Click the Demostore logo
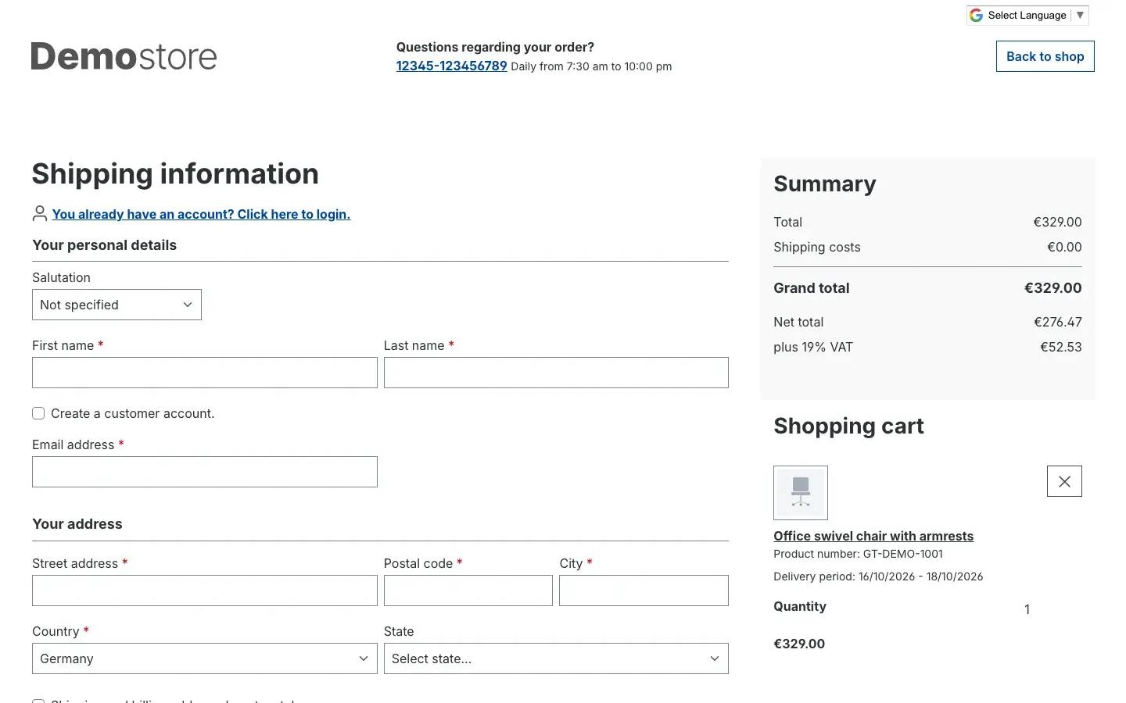The height and width of the screenshot is (703, 1126). (124, 56)
